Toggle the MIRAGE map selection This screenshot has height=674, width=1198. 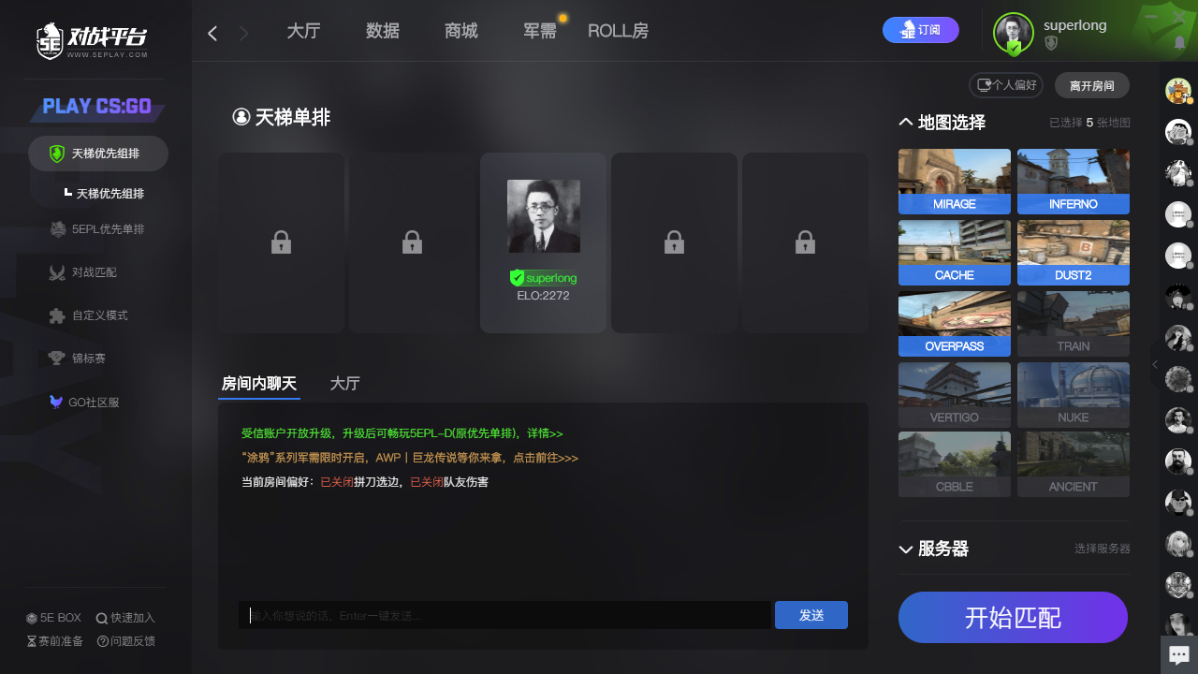pyautogui.click(x=955, y=182)
